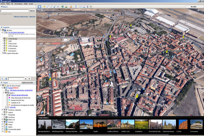Collapse the Buscar panel triangle
This screenshot has height=136, width=204.
tap(1, 7)
